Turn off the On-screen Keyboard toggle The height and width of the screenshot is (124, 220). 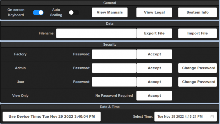(38, 13)
